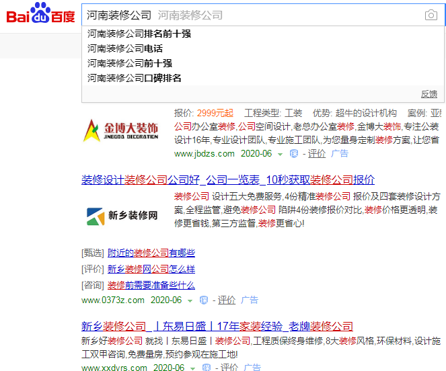446x371 pixels.
Task: Click the 新乡装修网 logo thumbnail
Action: coord(122,216)
